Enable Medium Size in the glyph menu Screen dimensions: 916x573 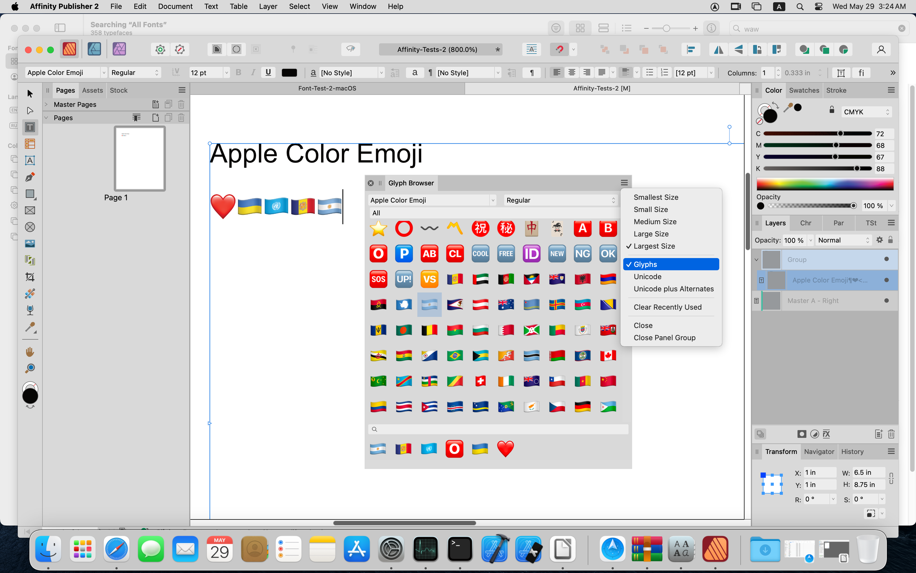[x=655, y=222]
